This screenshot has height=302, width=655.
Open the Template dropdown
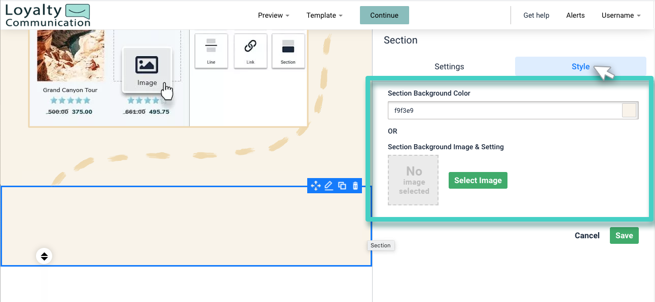click(x=324, y=15)
